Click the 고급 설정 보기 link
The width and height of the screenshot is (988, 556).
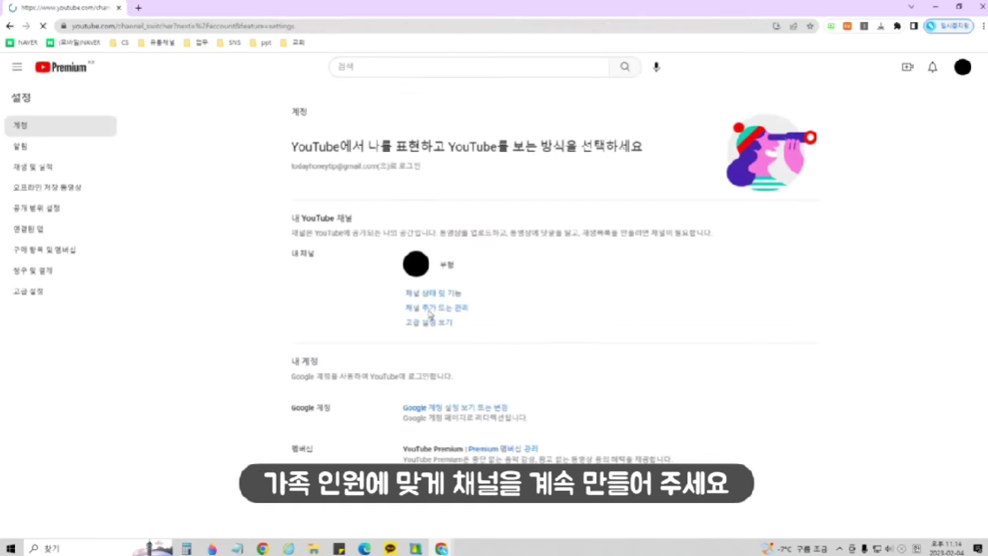(x=428, y=323)
